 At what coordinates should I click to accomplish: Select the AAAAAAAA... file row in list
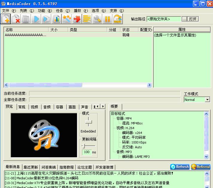pos(78,35)
